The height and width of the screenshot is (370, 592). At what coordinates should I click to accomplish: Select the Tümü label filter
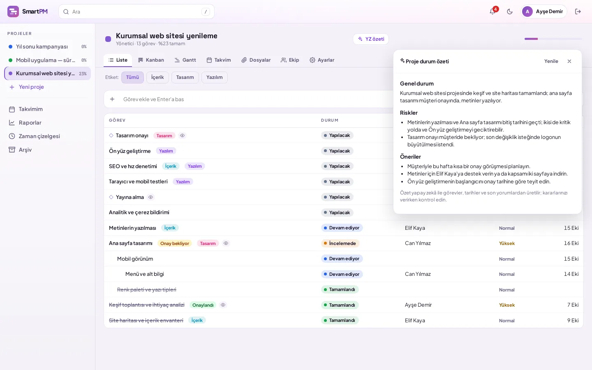point(132,77)
